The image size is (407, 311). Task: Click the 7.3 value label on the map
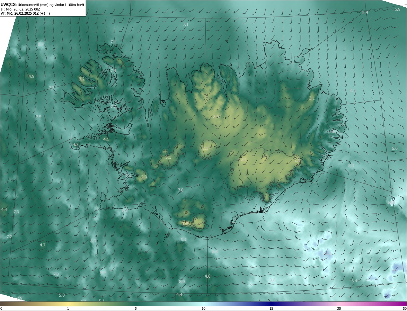(16, 212)
